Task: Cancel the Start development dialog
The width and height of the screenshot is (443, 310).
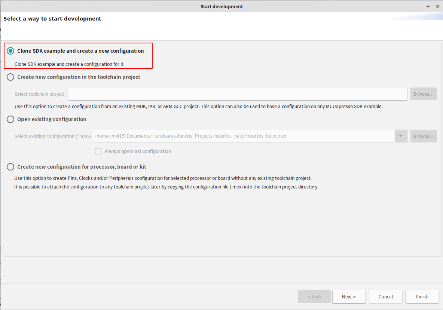Action: tap(385, 297)
